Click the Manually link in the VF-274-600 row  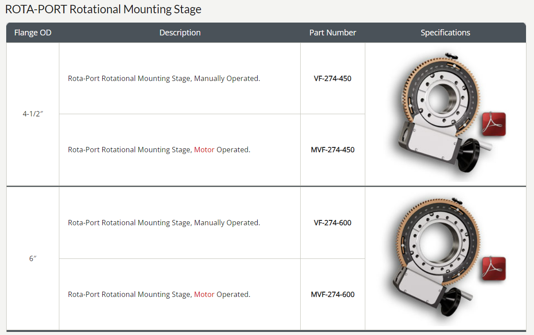[x=209, y=223]
